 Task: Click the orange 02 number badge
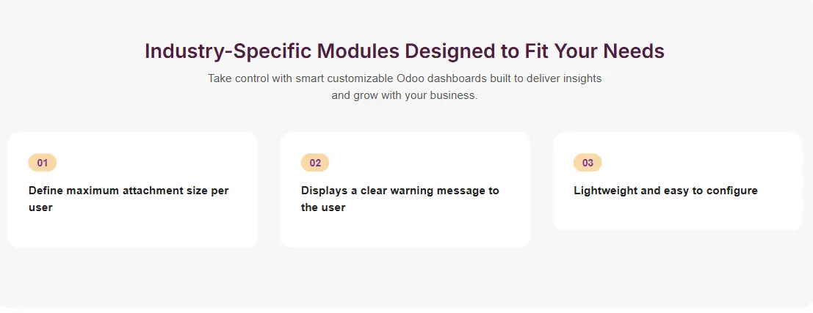coord(315,163)
